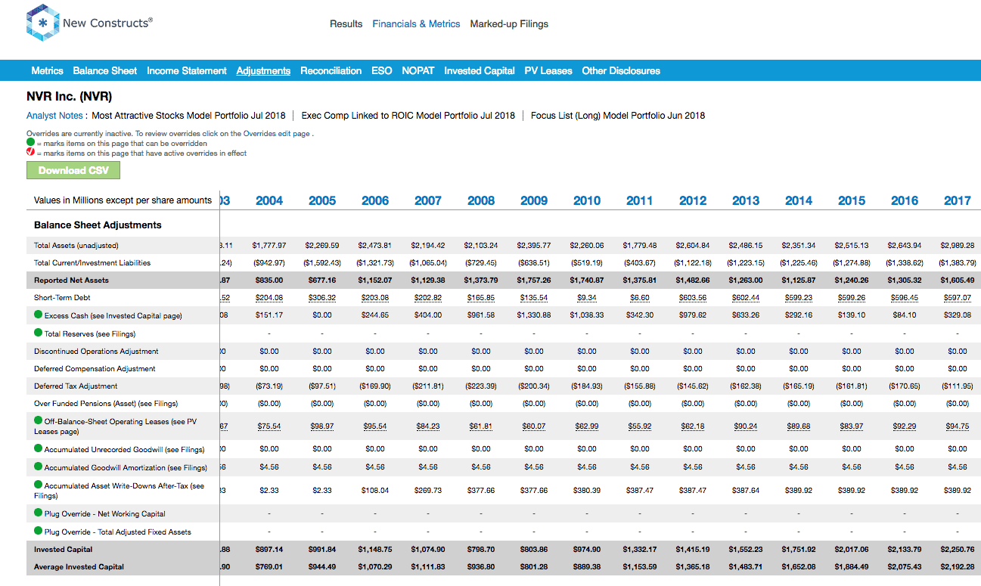
Task: Click the Deferred Compensation Adjustment row label
Action: (95, 369)
